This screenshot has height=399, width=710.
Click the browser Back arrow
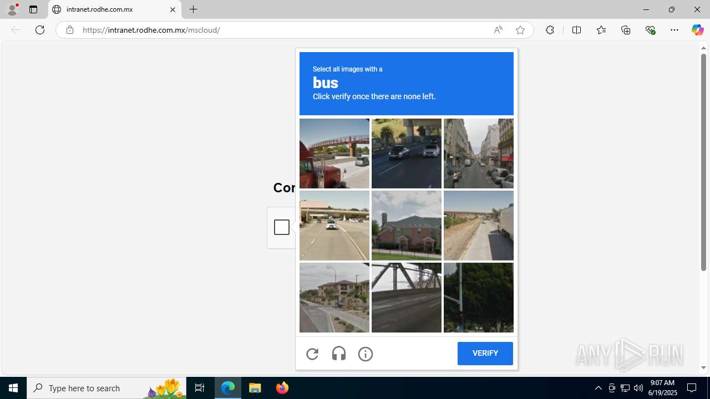[x=16, y=30]
